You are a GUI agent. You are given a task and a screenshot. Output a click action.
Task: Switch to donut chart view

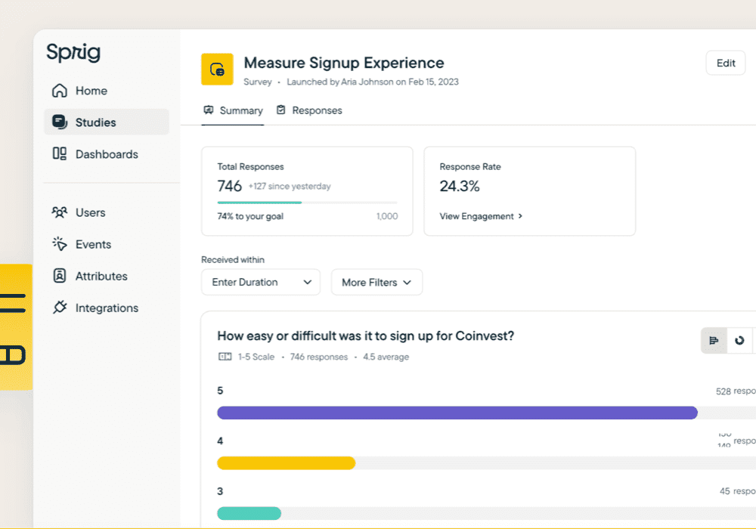pos(739,341)
